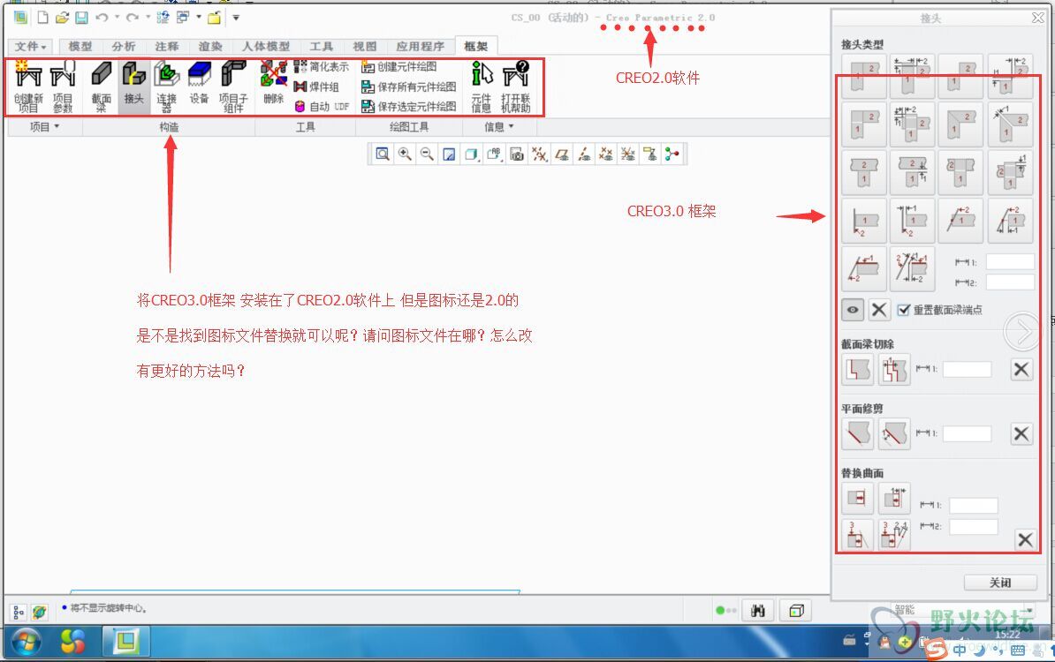Click the Undo arrow
This screenshot has width=1055, height=662.
102,18
